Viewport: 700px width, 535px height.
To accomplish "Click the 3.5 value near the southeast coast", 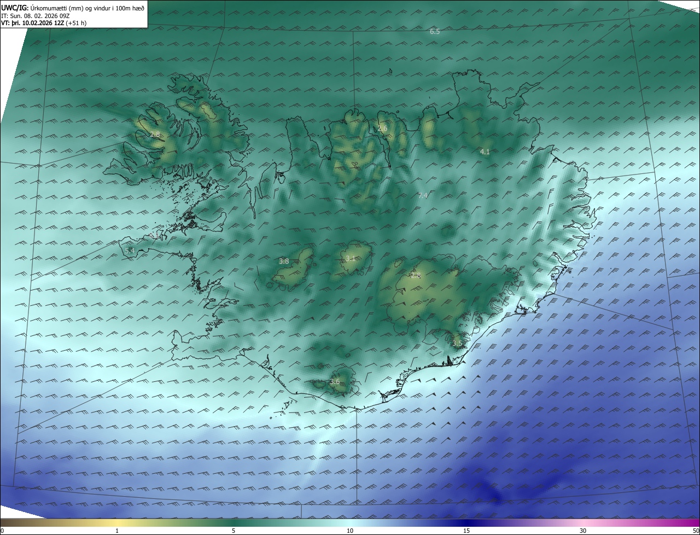I will tap(457, 344).
